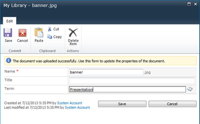This screenshot has height=124, width=200.
Task: Click the red Cancel icon in ribbon
Action: pos(22,33)
